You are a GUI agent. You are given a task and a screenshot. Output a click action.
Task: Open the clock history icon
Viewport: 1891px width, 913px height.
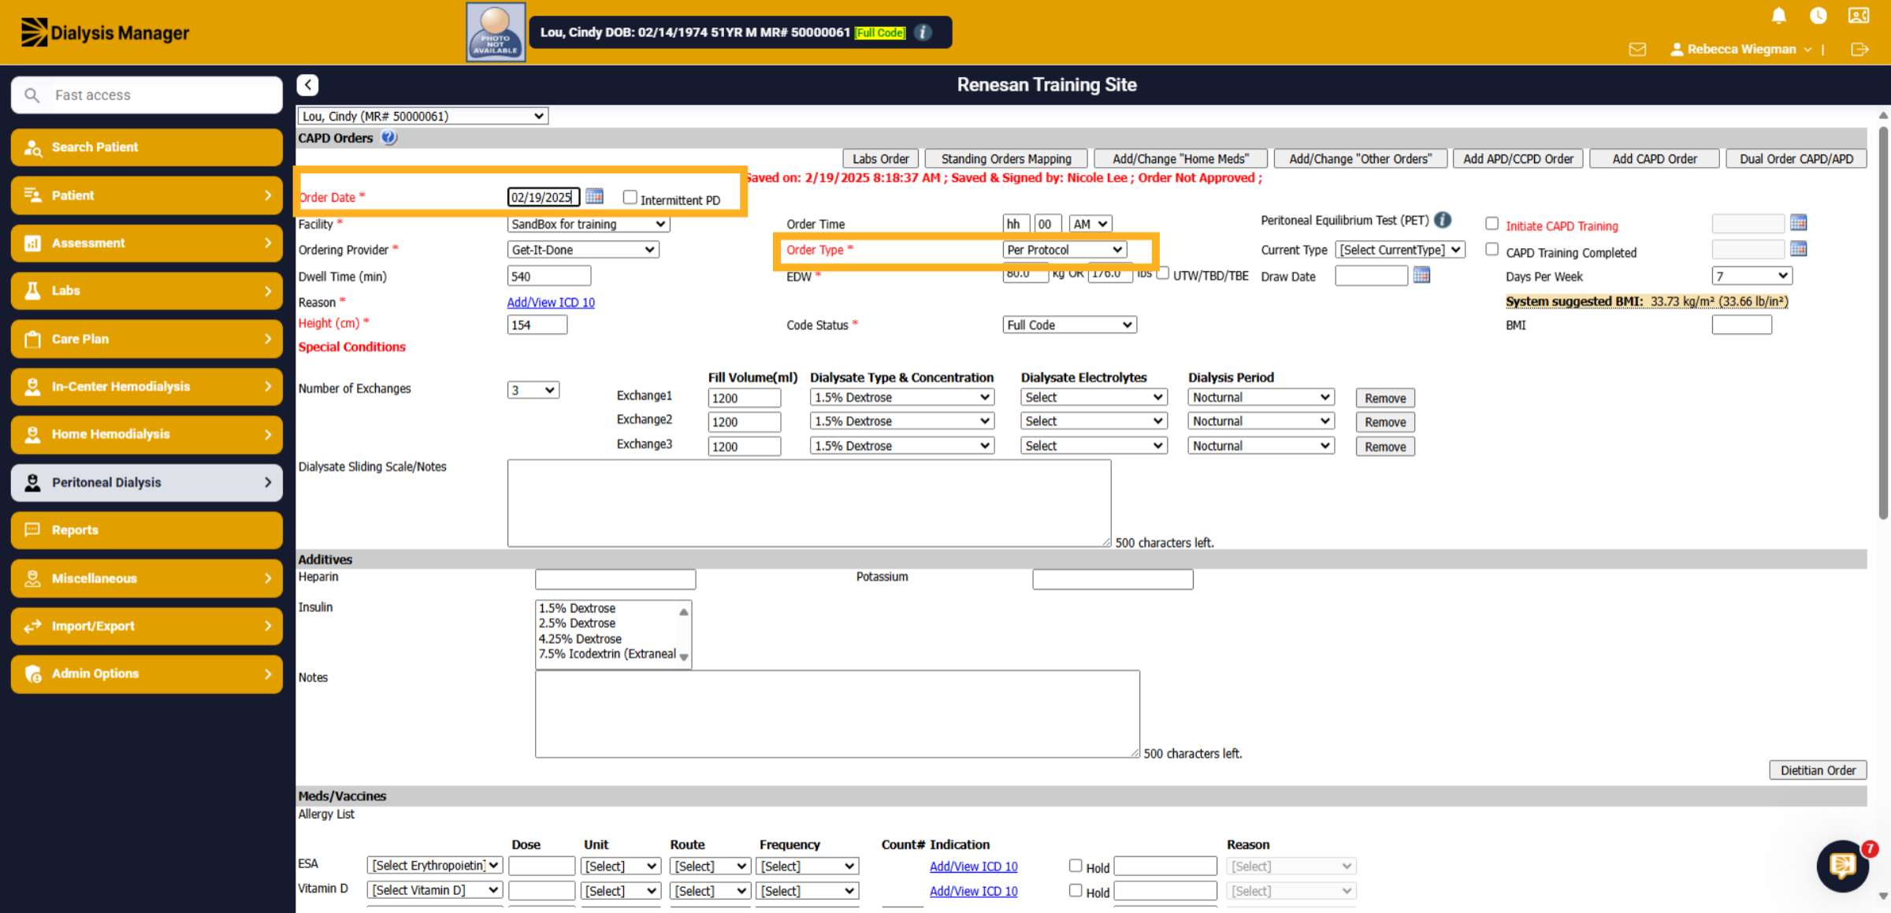tap(1818, 16)
